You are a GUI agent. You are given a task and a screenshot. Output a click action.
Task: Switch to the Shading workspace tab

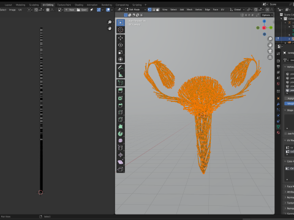79,5
